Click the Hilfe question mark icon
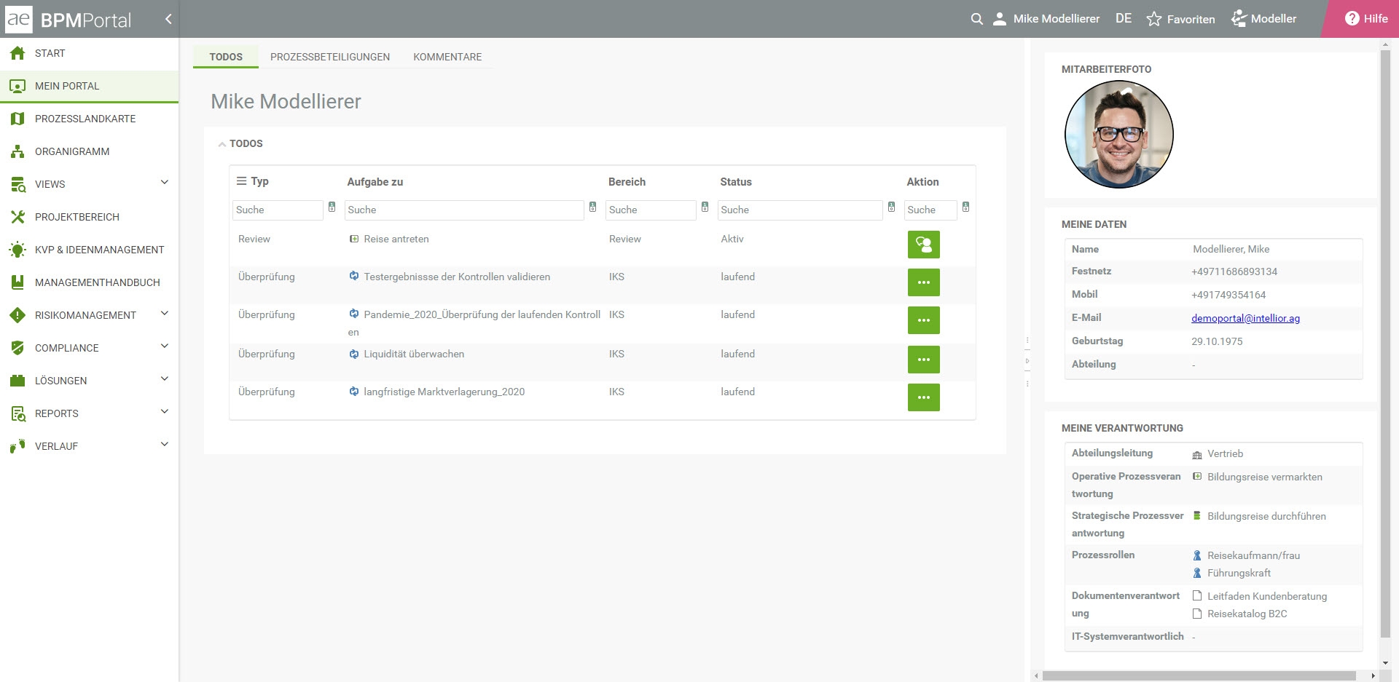Image resolution: width=1399 pixels, height=682 pixels. coord(1352,19)
